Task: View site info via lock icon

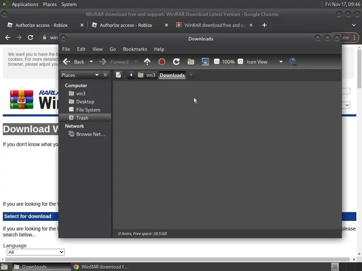Action: click(x=44, y=37)
